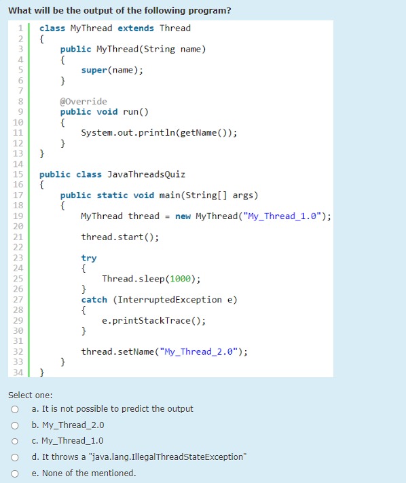Viewport: 406px width, 483px height.
Task: Click the Thread.sleep(1000) code line
Action: tap(151, 279)
